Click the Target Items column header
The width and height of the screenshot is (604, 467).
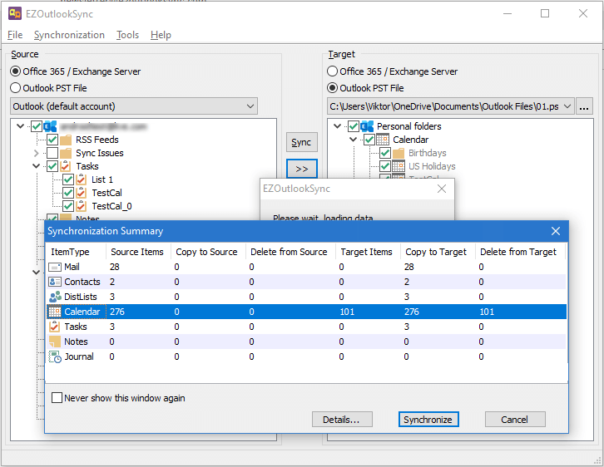pos(369,252)
